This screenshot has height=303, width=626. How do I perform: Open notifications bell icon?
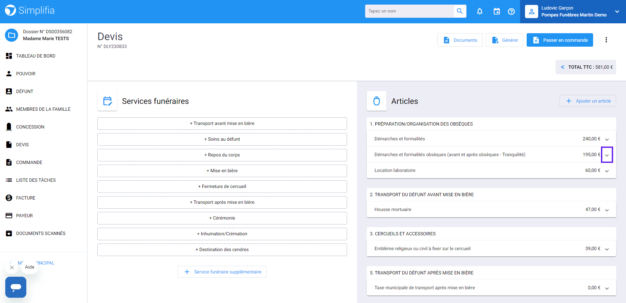point(480,12)
